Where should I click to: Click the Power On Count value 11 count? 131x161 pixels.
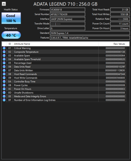click(120, 24)
